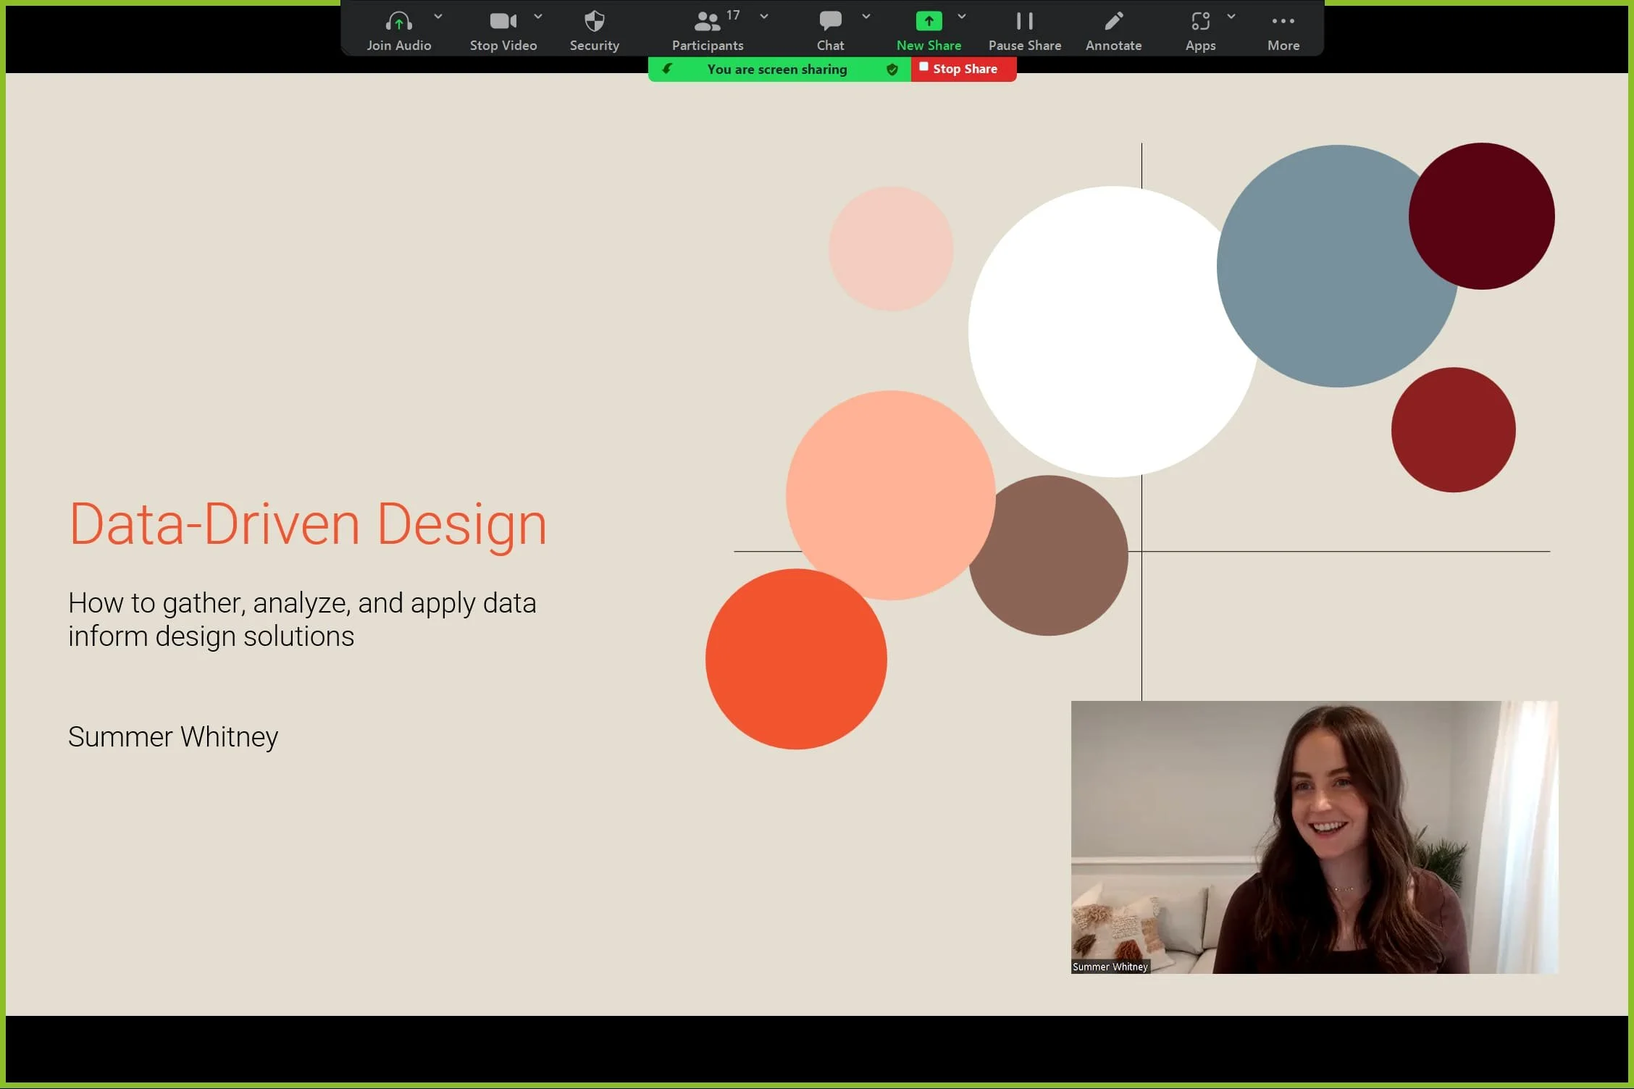Expand the Chat options arrow
Viewport: 1634px width, 1089px height.
pos(866,16)
